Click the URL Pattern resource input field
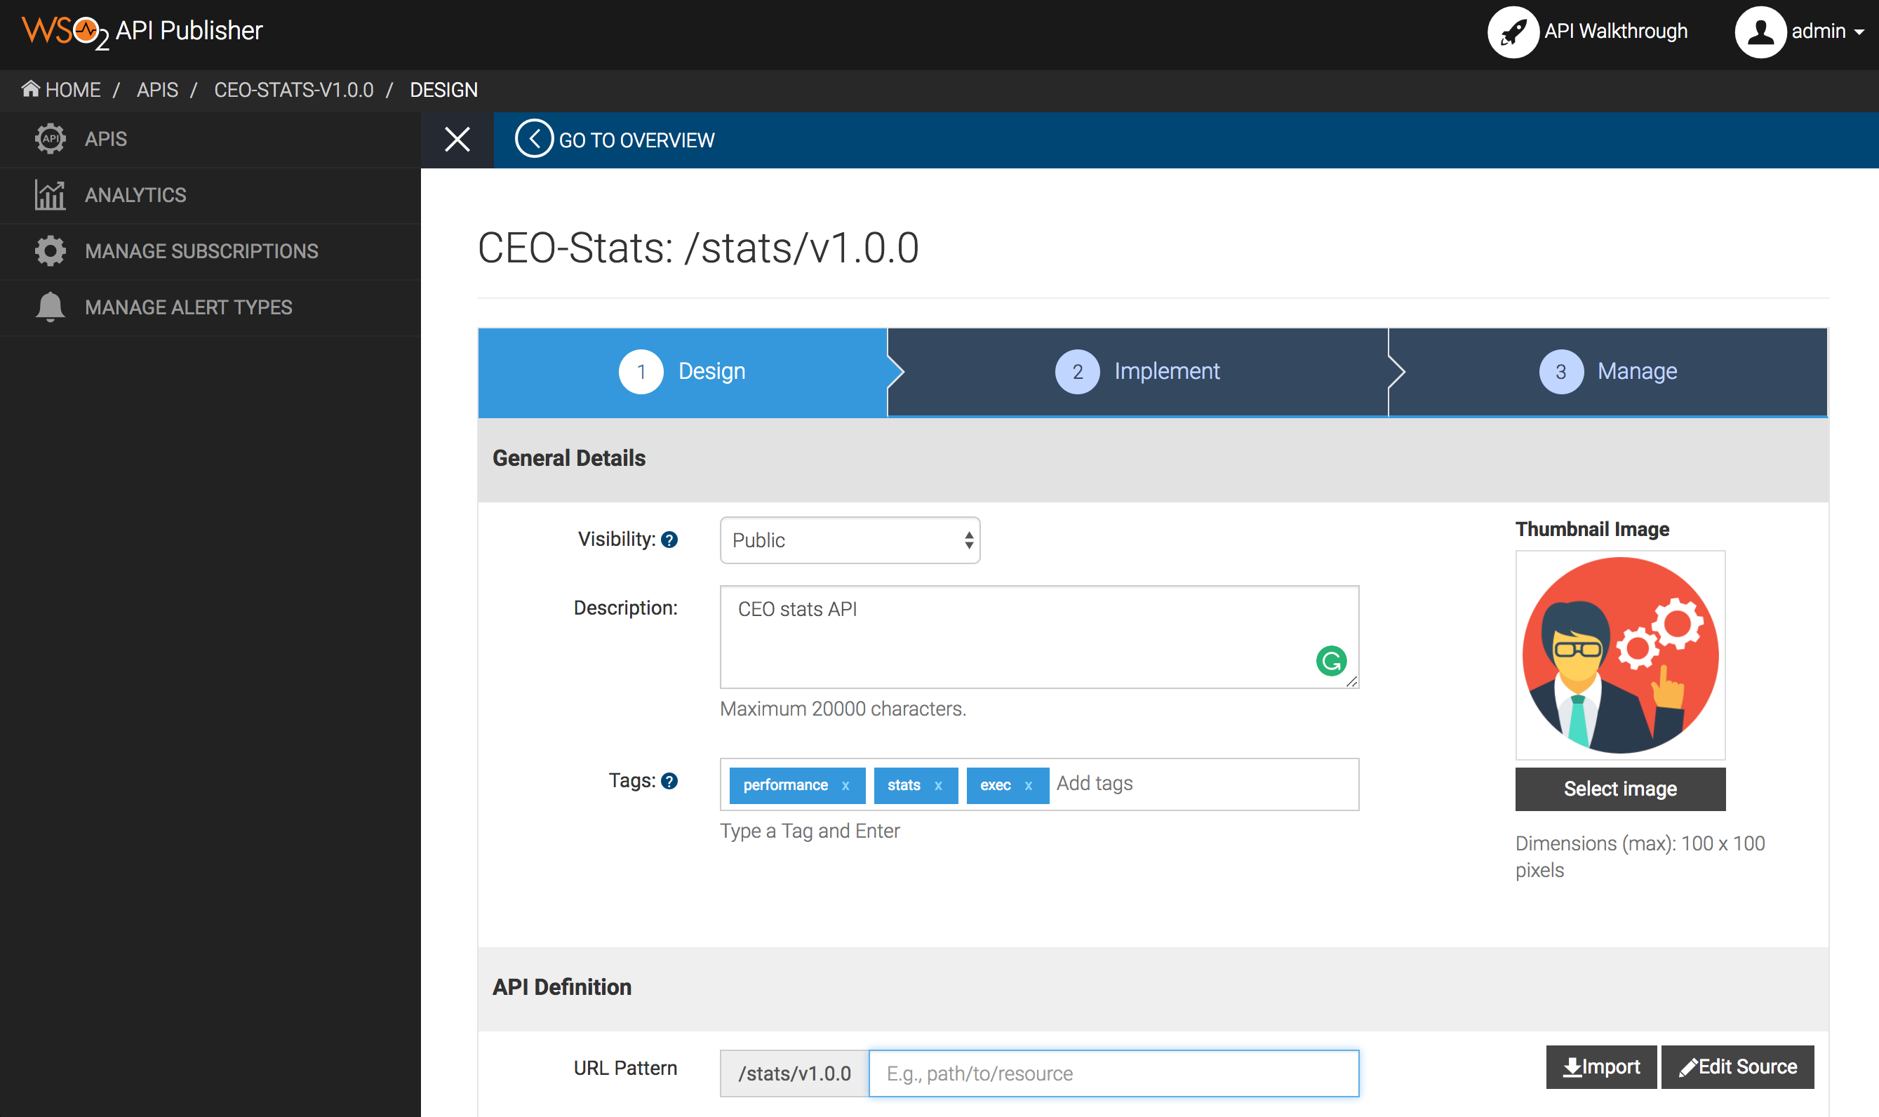This screenshot has width=1879, height=1117. point(1113,1073)
